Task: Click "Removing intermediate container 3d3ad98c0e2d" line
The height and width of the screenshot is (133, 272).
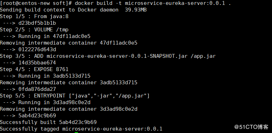Action: pos(69,109)
